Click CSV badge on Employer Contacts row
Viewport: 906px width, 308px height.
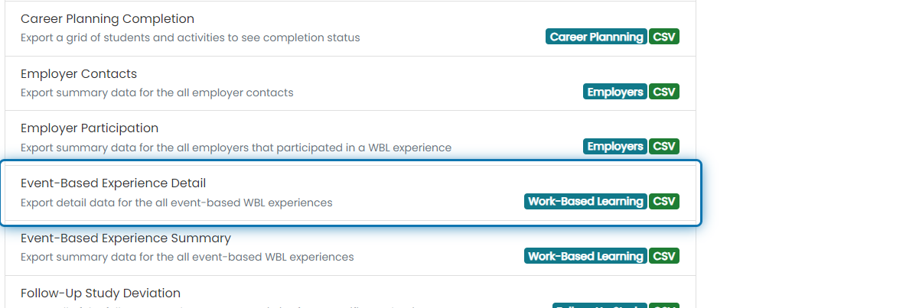[x=664, y=92]
